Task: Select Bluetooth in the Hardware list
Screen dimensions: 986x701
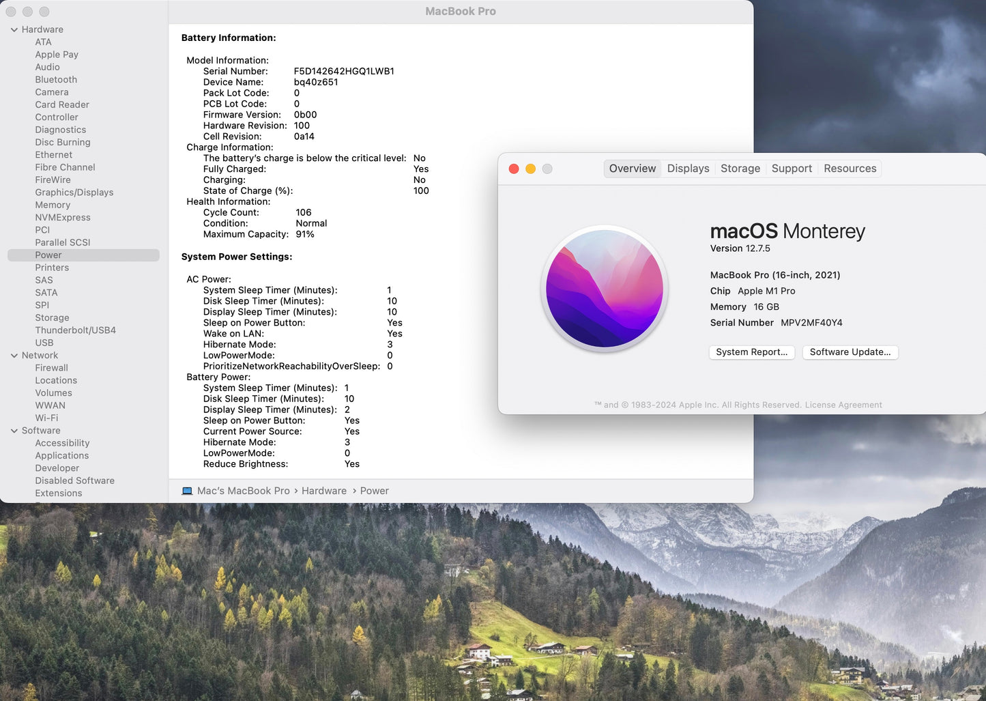Action: 56,80
